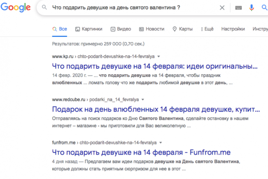Open the Инструменты tools option
This screenshot has height=179, width=268.
point(260,29)
